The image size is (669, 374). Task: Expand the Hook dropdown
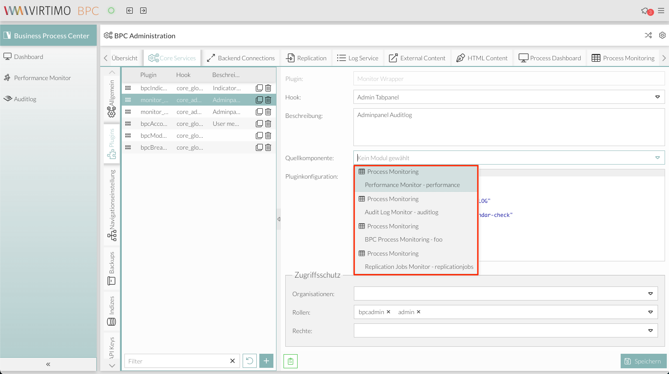pyautogui.click(x=658, y=97)
